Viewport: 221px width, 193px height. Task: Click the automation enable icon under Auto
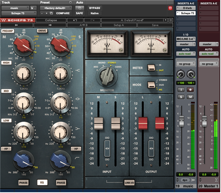[80, 8]
